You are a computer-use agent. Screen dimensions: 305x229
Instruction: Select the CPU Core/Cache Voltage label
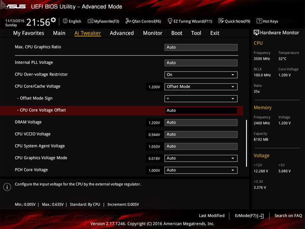(x=38, y=86)
